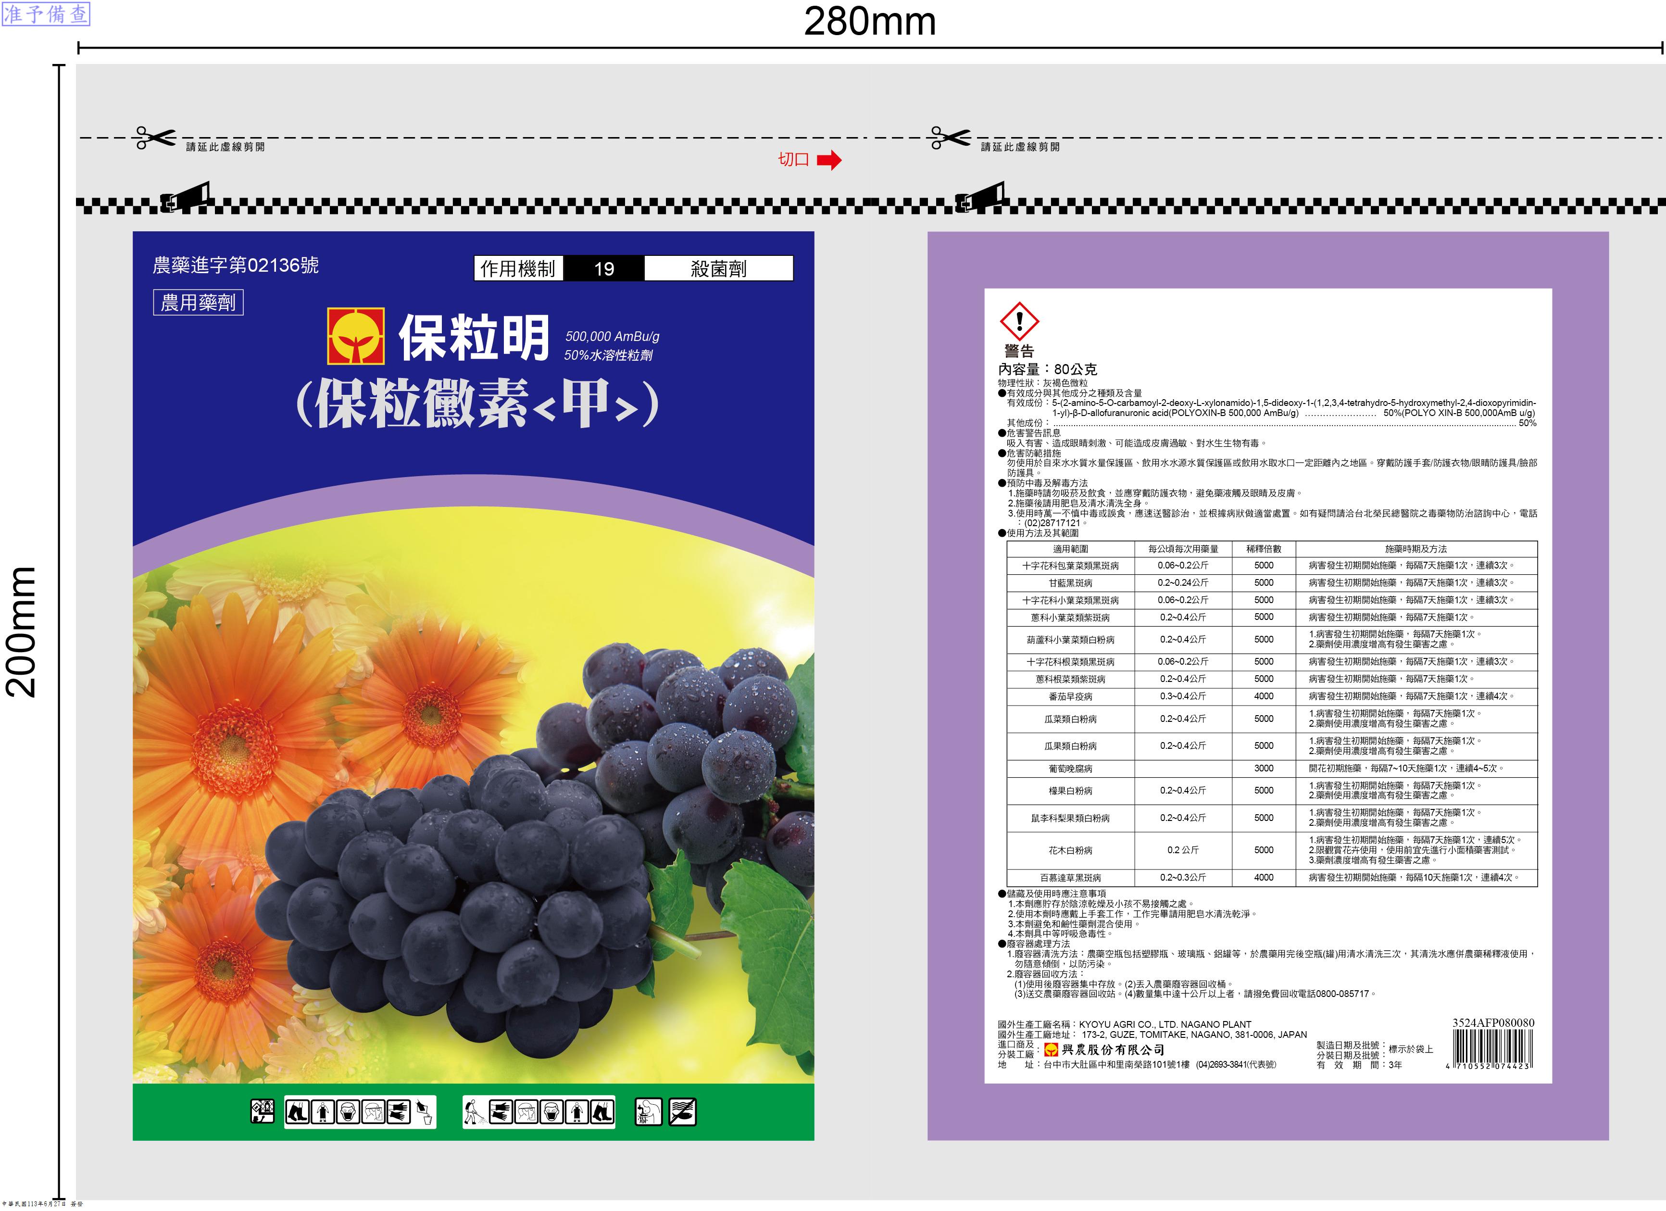Click the gloves pictogram beside the pouring icon
Viewport: 1666px width, 1211px height.
(x=398, y=1112)
